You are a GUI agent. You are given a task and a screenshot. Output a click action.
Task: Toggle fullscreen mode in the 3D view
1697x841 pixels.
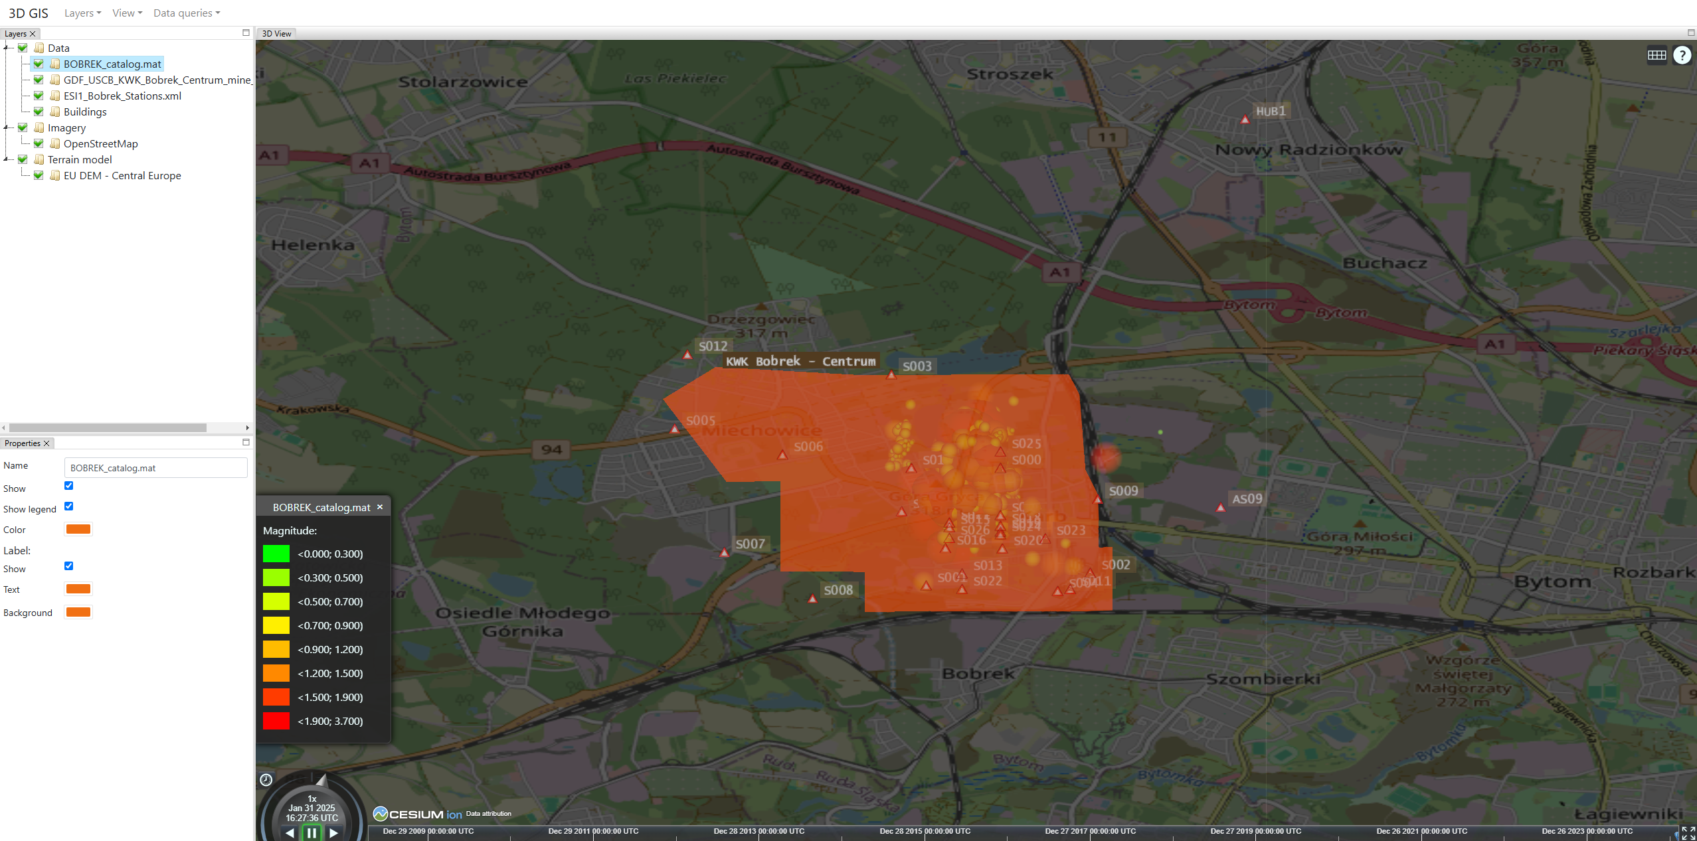(1688, 833)
